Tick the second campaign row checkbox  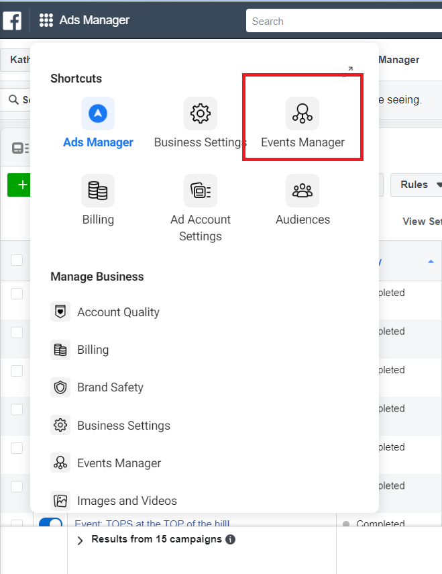tap(17, 332)
